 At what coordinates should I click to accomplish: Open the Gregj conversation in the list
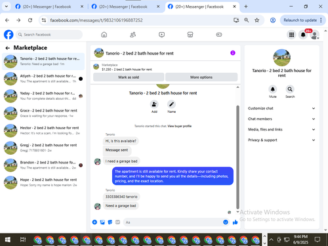point(43,148)
